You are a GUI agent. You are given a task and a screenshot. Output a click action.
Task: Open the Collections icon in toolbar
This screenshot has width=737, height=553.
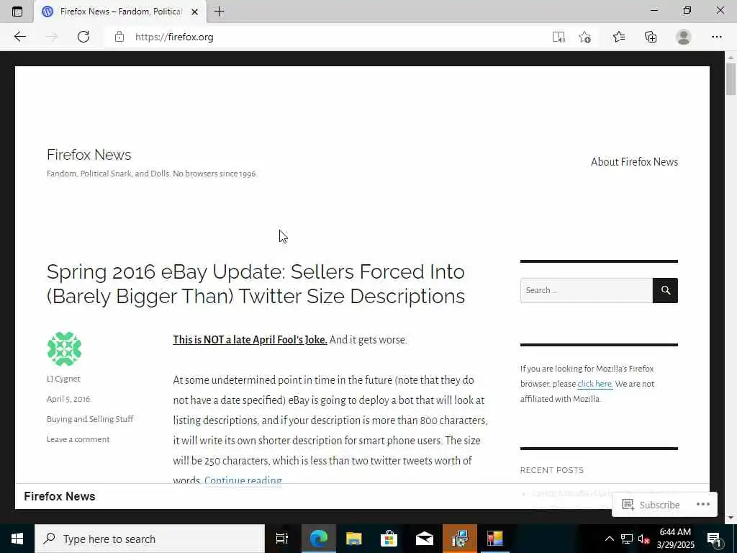(651, 37)
